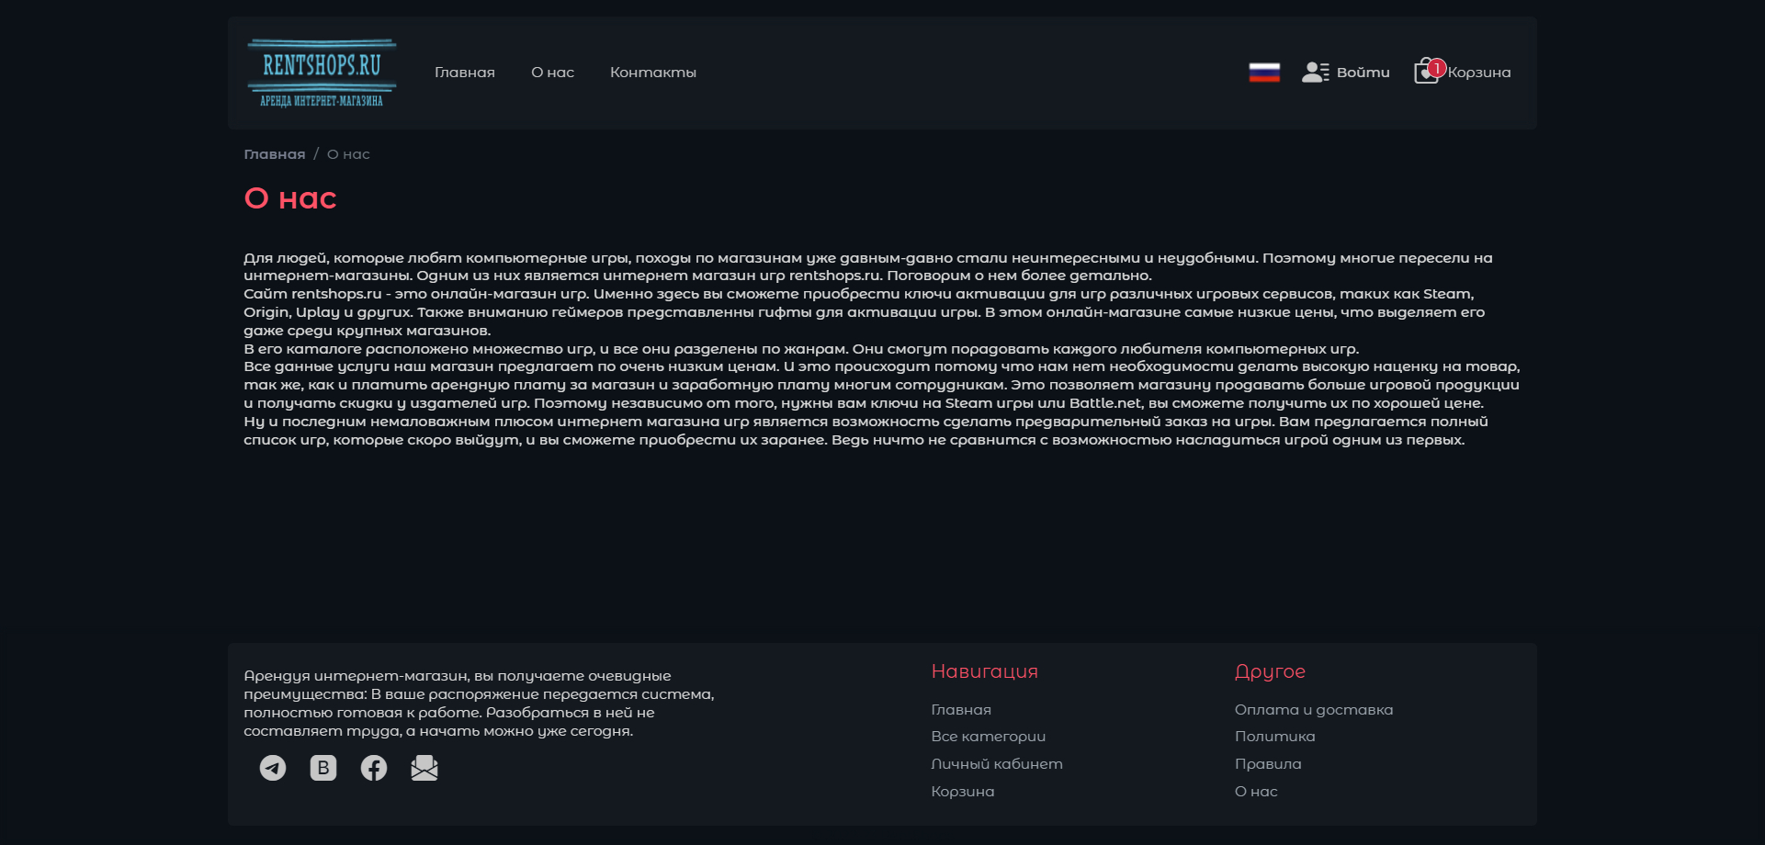Open the shopping cart bag icon

[1425, 73]
